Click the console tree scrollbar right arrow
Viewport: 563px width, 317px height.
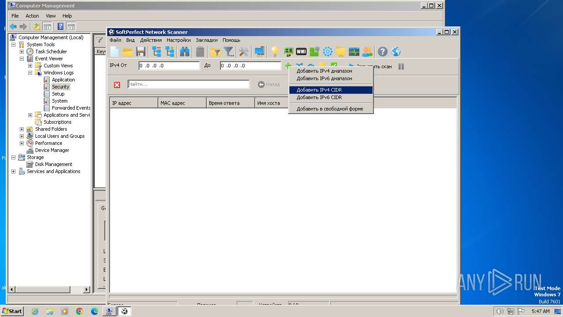point(86,290)
